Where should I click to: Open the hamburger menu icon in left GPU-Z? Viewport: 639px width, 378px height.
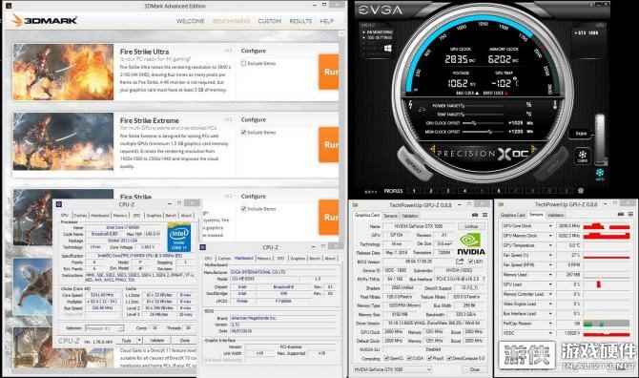[484, 215]
